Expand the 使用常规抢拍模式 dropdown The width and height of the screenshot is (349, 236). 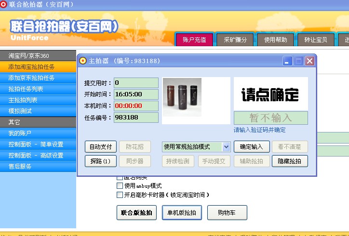pos(226,146)
